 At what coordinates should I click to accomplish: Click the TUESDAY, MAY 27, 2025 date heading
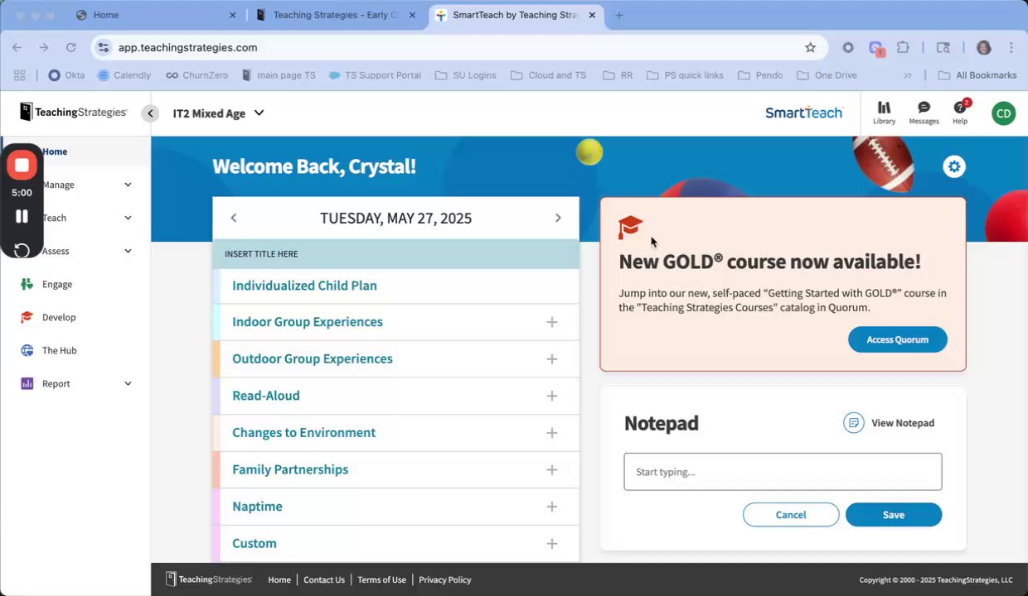(395, 219)
